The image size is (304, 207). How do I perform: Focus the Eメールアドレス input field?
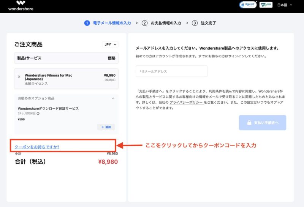pos(171,71)
